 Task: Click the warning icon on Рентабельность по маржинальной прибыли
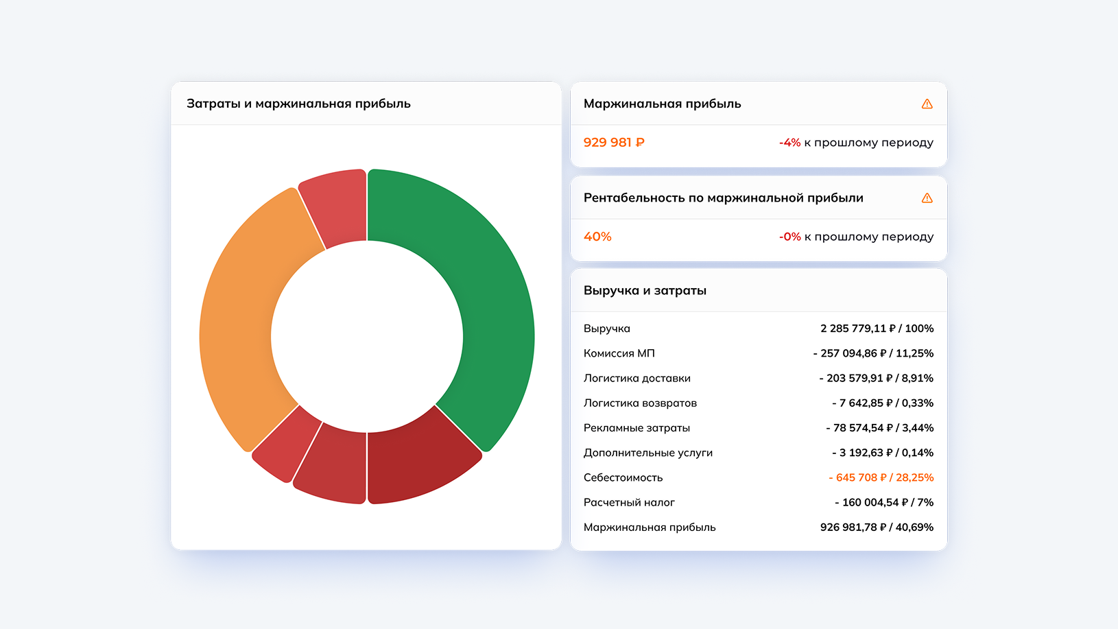coord(927,198)
